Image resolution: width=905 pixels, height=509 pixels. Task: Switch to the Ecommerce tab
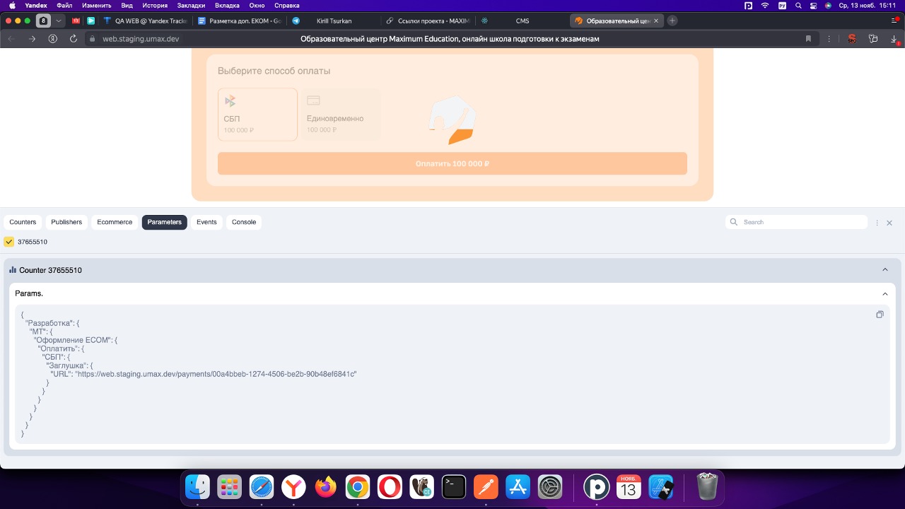115,222
